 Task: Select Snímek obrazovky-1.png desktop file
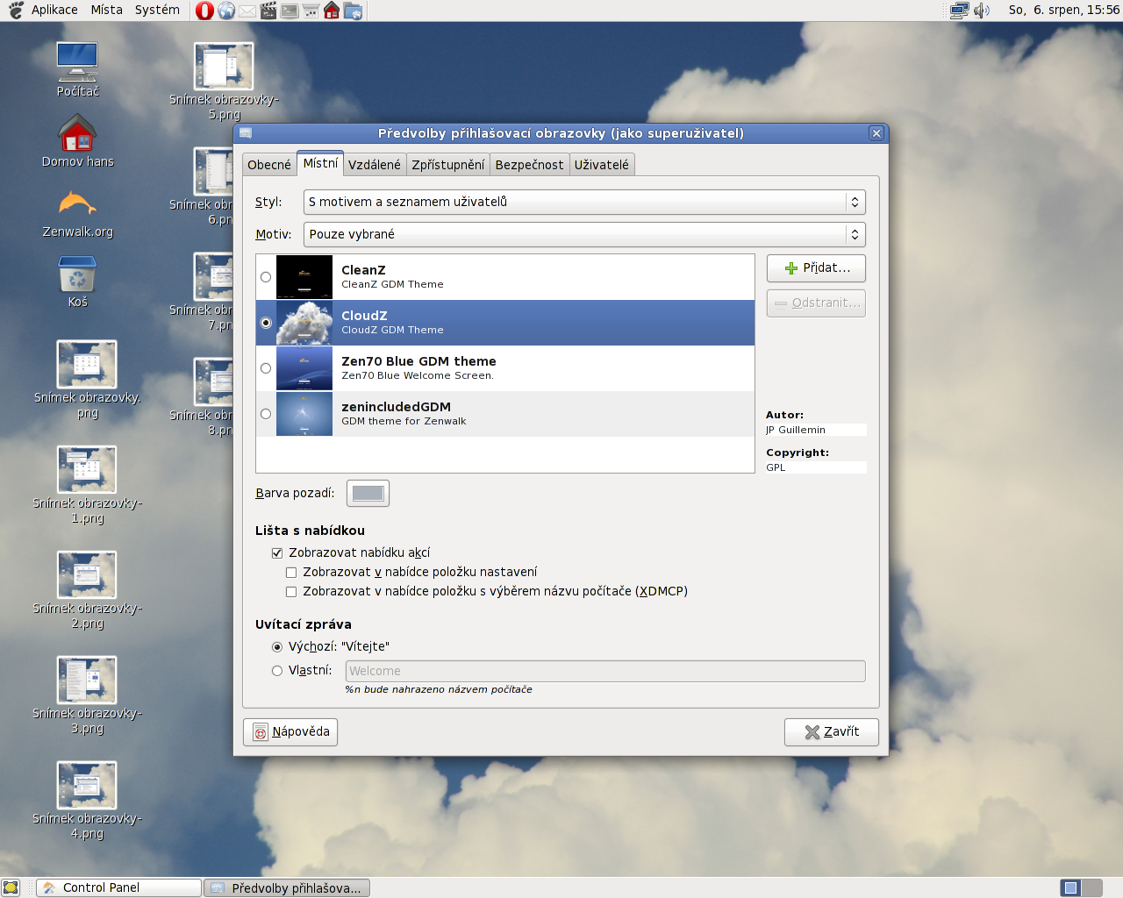pyautogui.click(x=87, y=484)
